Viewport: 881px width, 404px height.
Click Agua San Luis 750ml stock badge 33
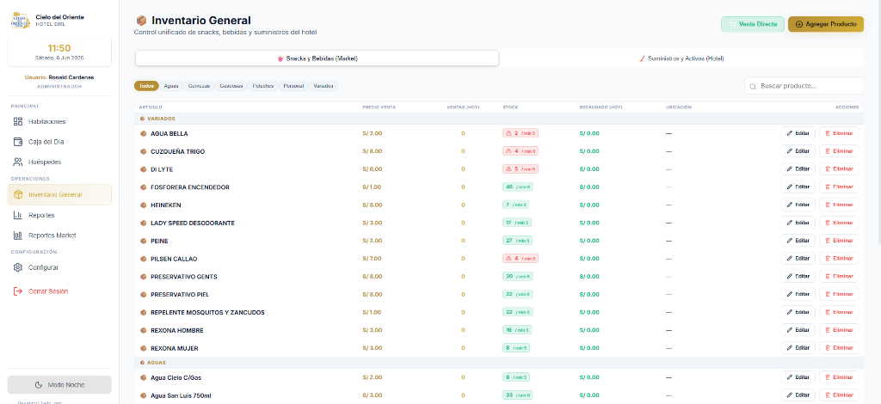517,395
